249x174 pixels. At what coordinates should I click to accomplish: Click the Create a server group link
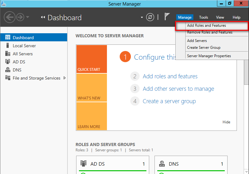click(x=169, y=101)
